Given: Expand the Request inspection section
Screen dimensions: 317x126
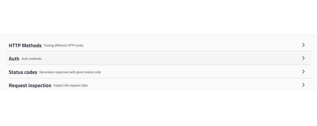Looking at the screenshot, I should pyautogui.click(x=158, y=85).
